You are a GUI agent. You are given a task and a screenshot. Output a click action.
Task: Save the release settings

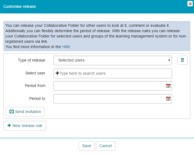(x=86, y=146)
